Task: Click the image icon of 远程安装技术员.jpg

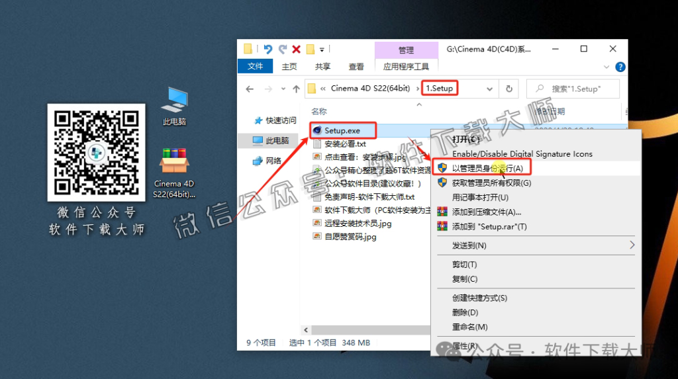Action: (x=317, y=224)
